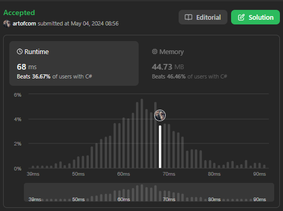The image size is (283, 211).
Task: Click the 44.73 MB memory value
Action: pyautogui.click(x=168, y=67)
